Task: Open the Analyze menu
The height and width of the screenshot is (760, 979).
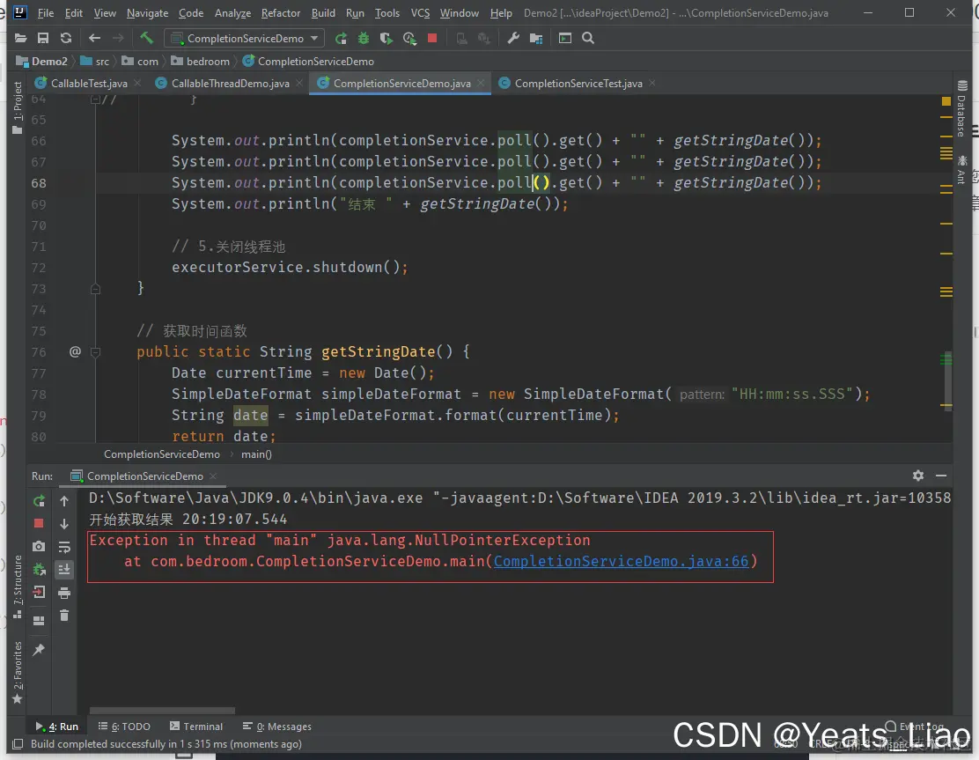Action: click(x=232, y=12)
